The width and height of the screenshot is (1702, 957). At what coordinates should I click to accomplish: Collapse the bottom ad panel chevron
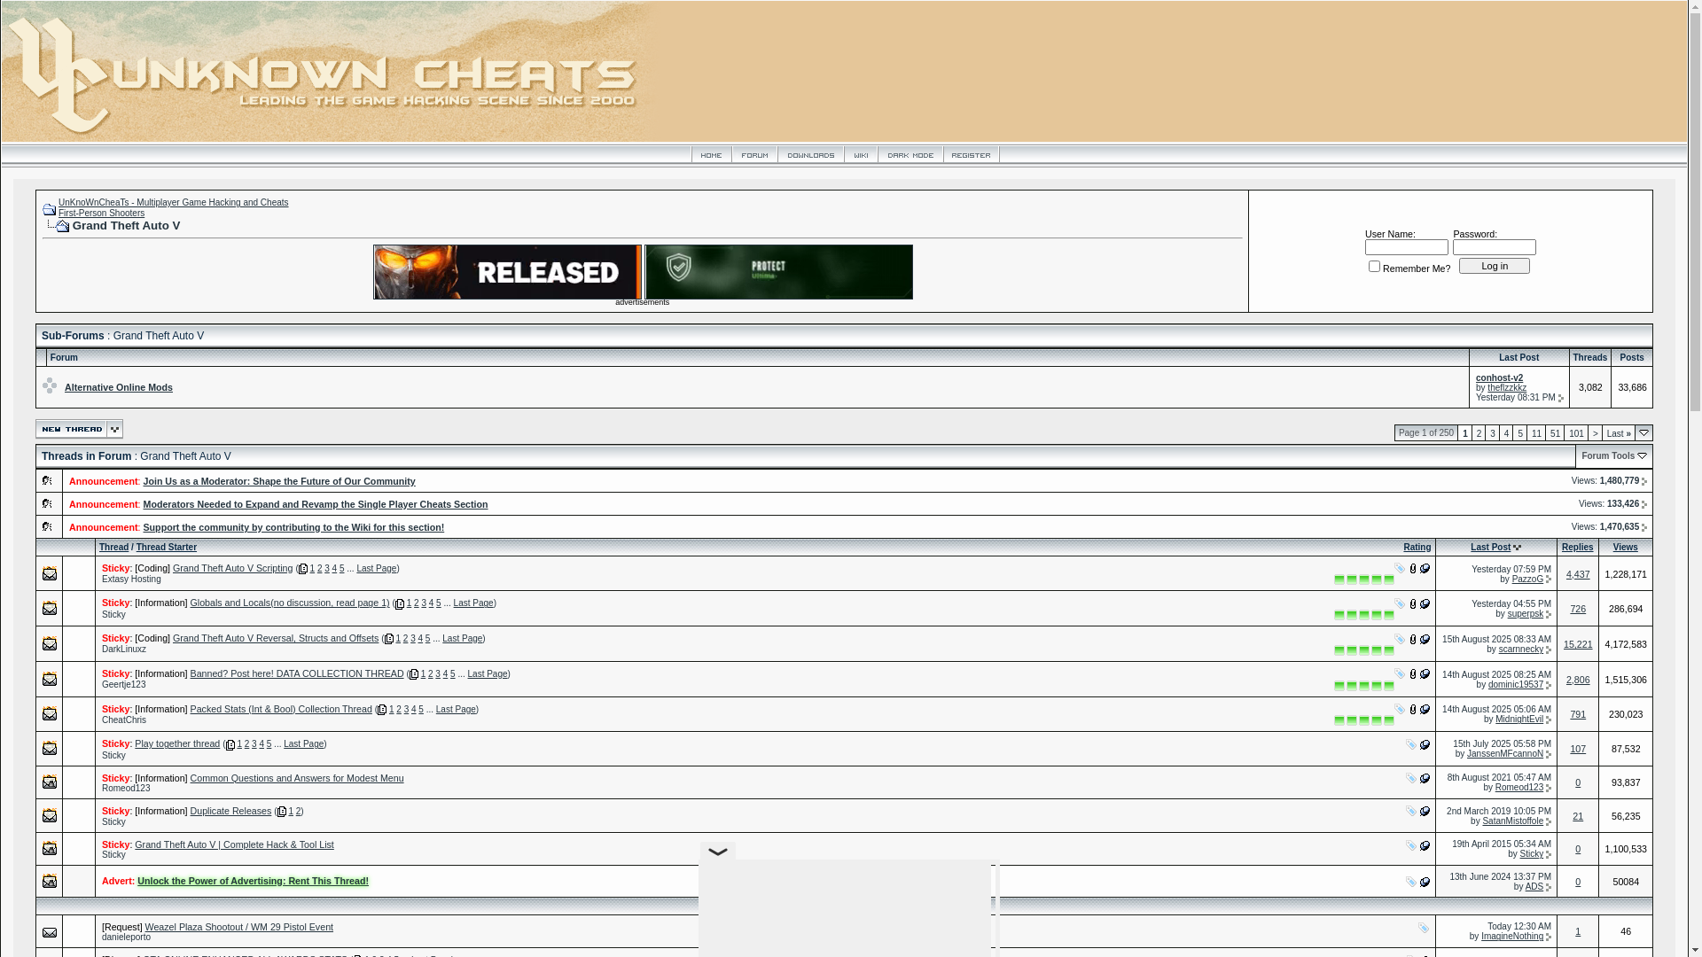pyautogui.click(x=718, y=852)
